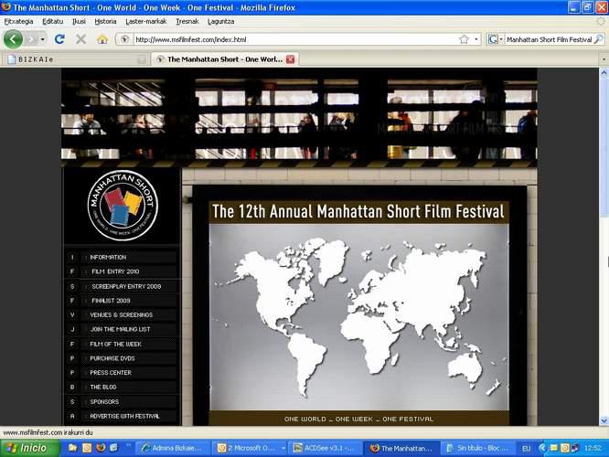Click the URL address field
Image resolution: width=609 pixels, height=457 pixels.
[x=295, y=39]
